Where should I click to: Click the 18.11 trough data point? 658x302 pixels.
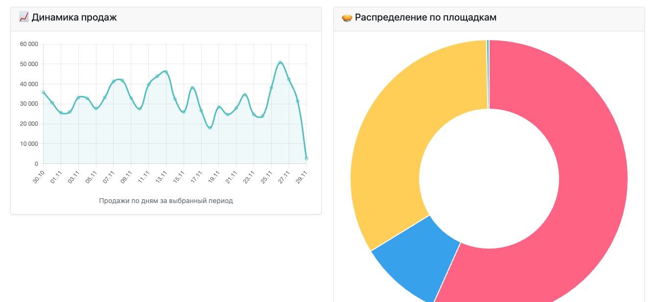point(210,128)
